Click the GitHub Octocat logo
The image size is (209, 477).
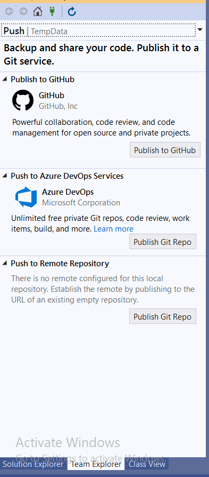click(x=23, y=100)
